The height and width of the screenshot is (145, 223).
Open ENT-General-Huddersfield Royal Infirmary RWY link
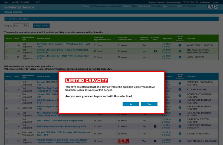(61, 126)
